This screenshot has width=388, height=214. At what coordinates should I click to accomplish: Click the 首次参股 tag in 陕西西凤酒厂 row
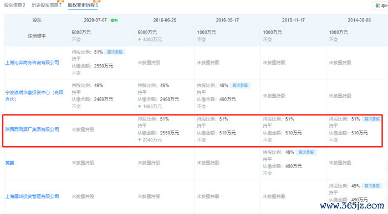pyautogui.click(x=372, y=119)
